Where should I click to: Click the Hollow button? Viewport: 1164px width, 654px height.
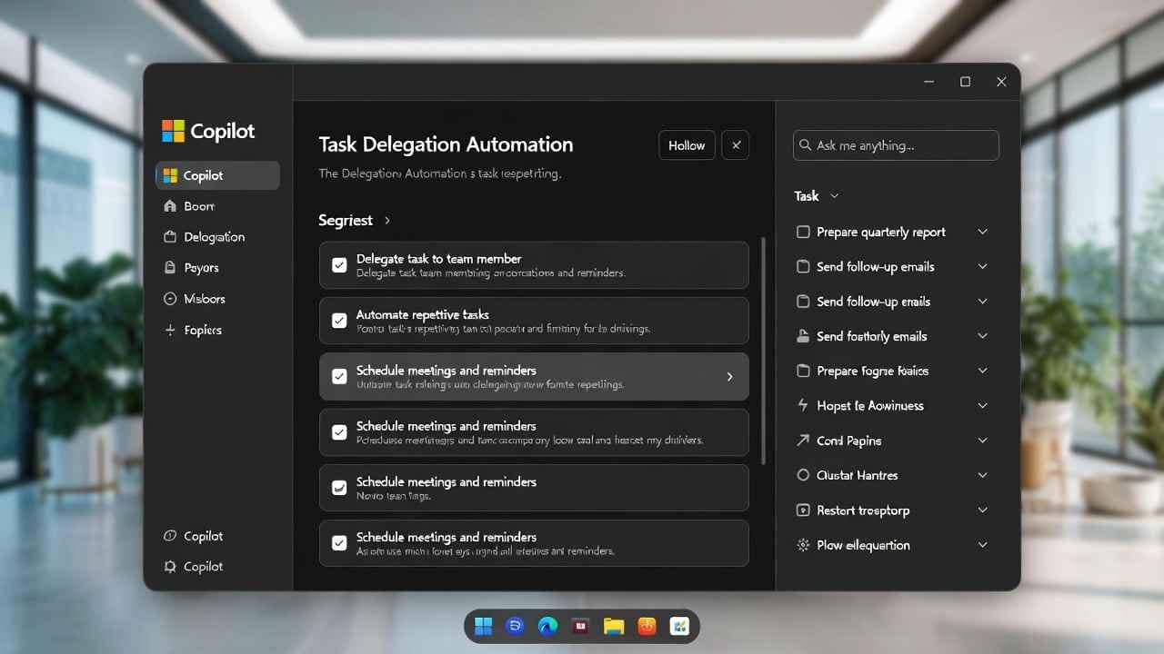[687, 144]
